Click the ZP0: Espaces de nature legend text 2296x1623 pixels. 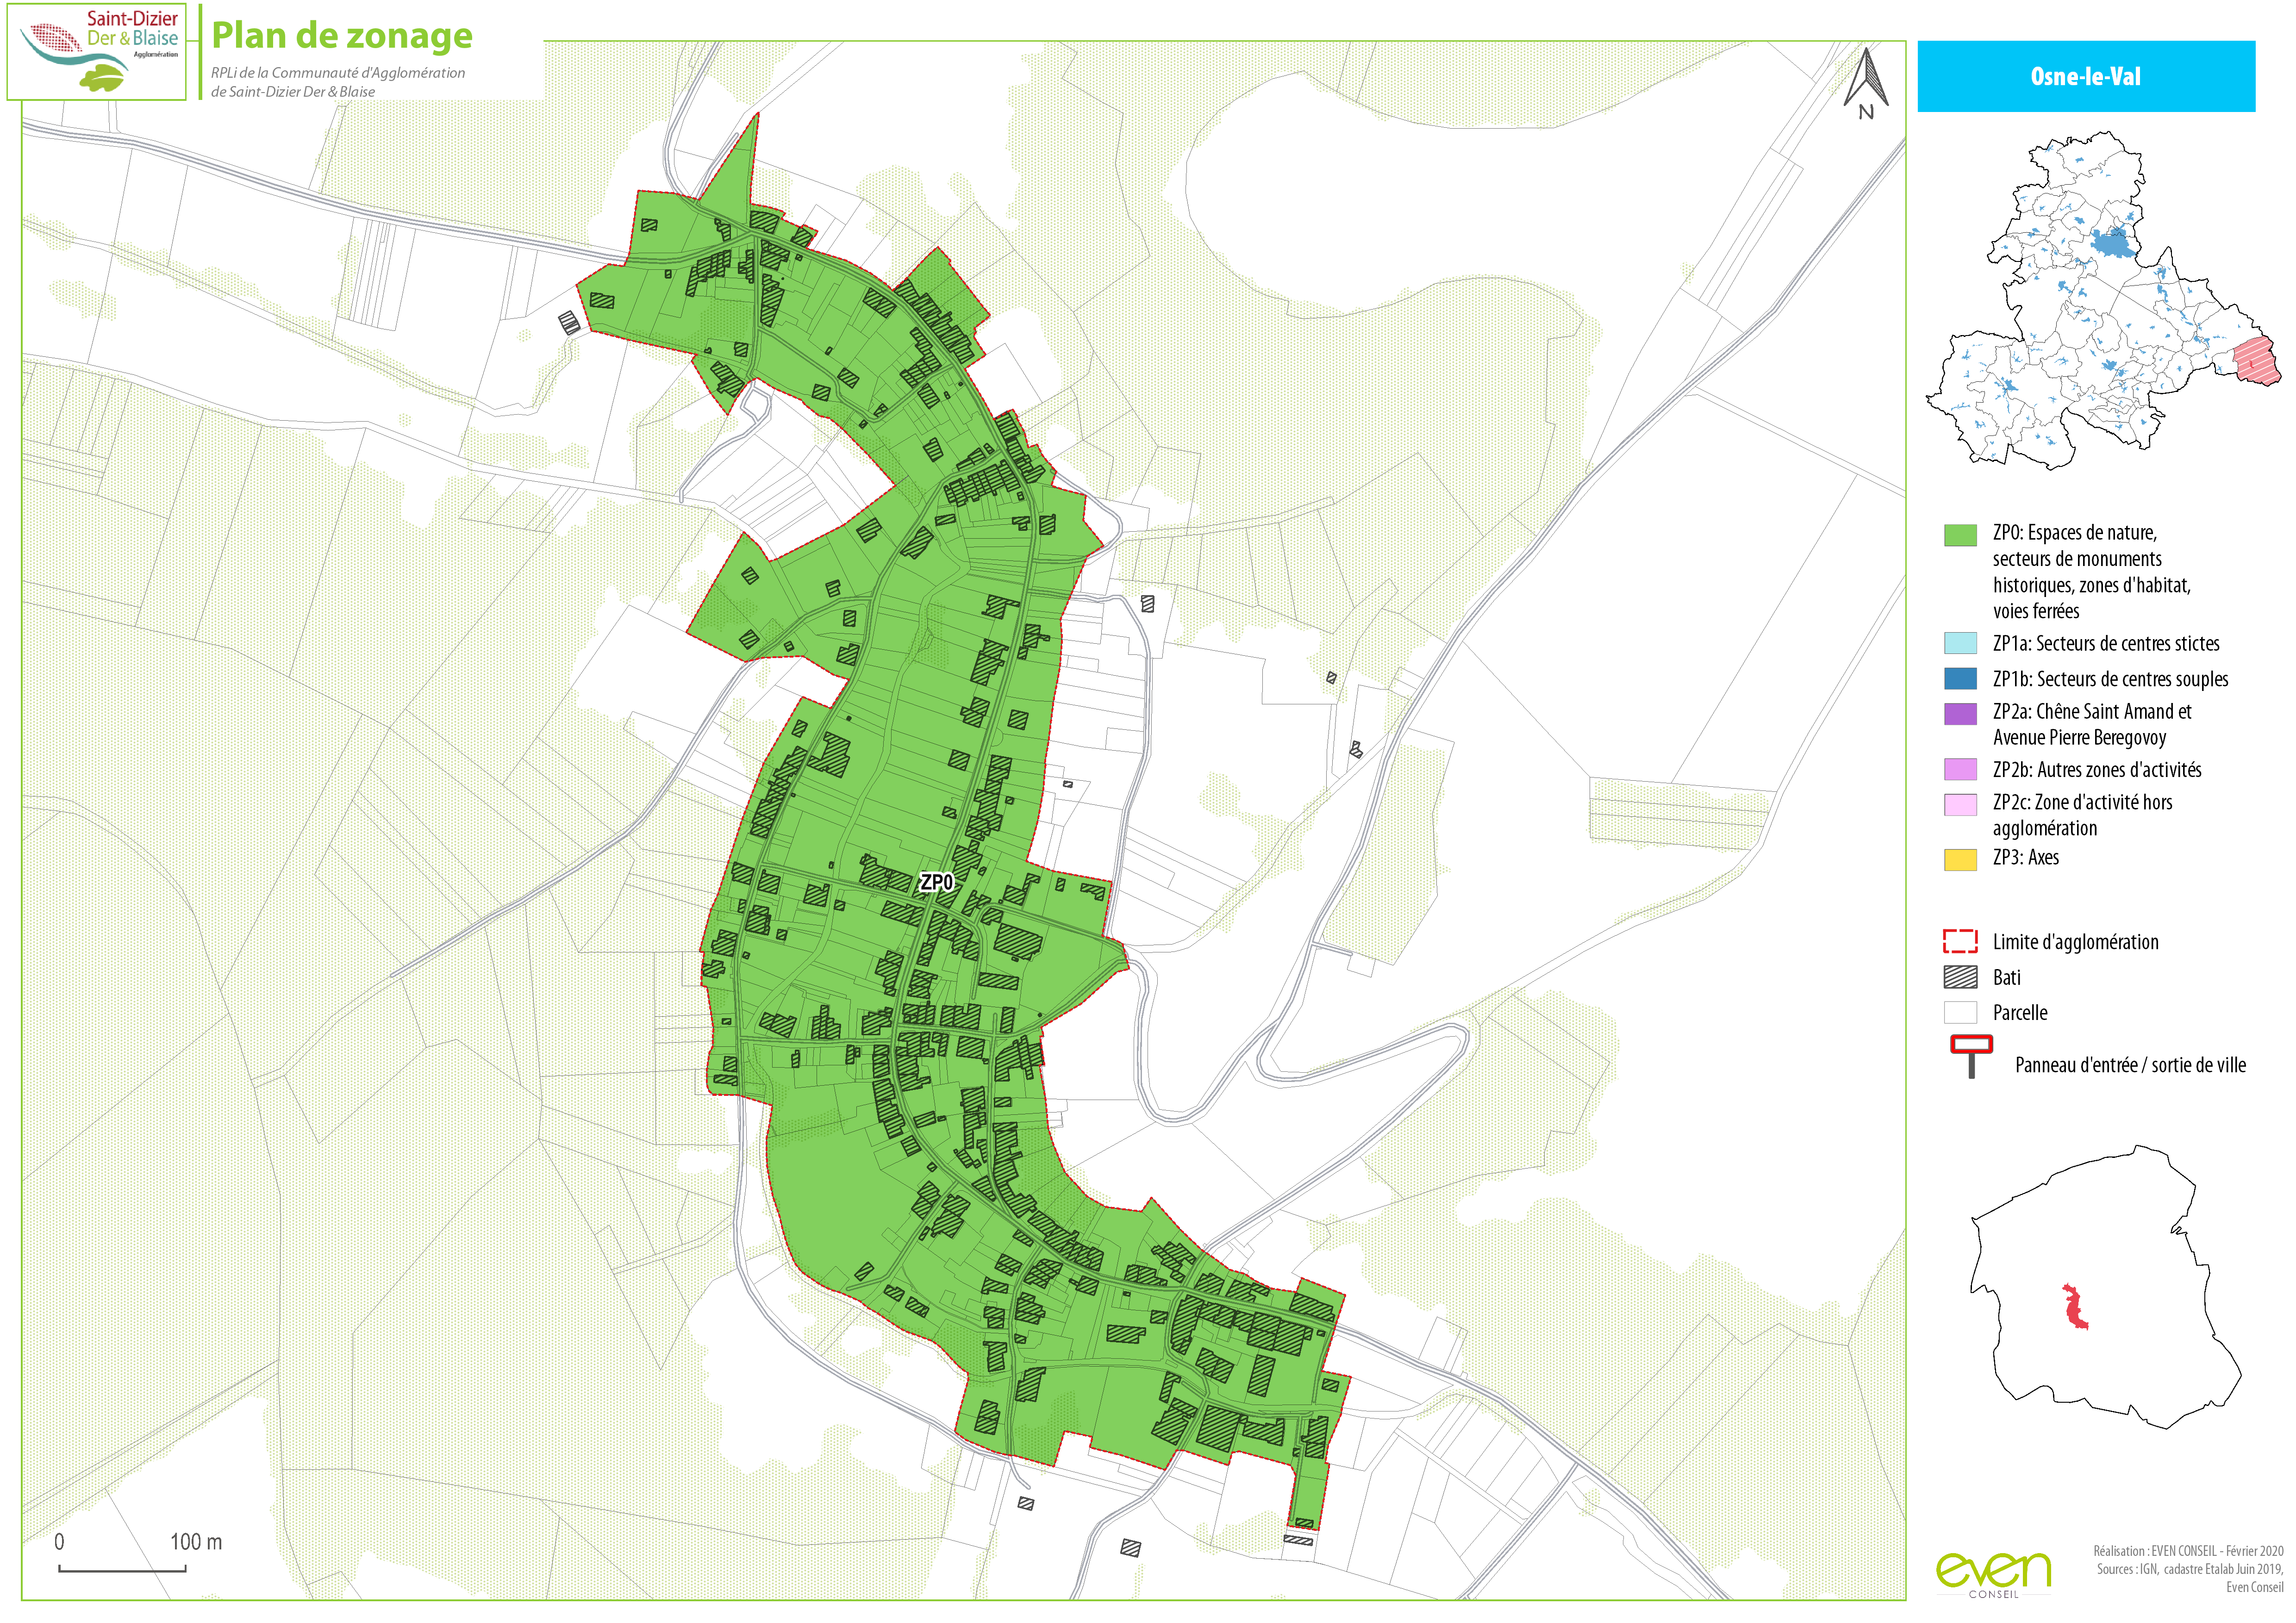point(2091,572)
